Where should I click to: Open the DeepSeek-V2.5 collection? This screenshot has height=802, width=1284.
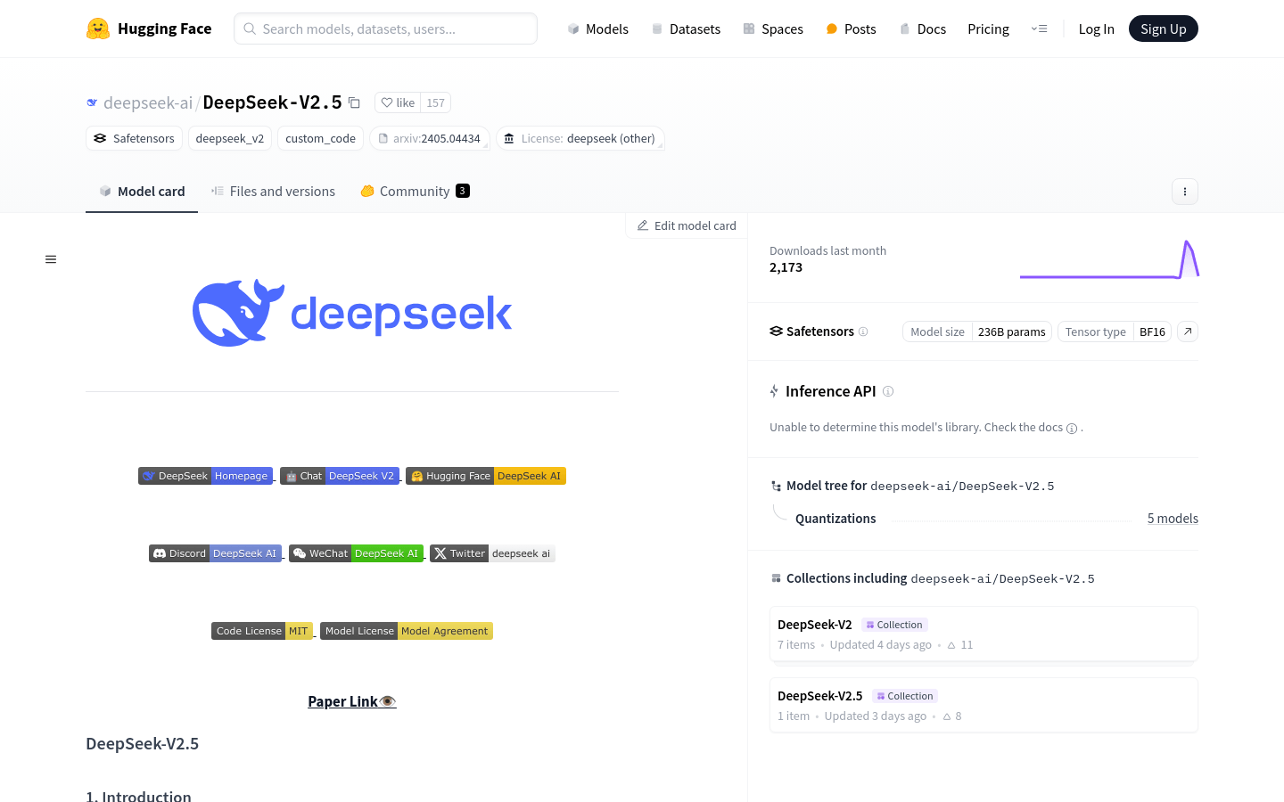click(x=984, y=705)
